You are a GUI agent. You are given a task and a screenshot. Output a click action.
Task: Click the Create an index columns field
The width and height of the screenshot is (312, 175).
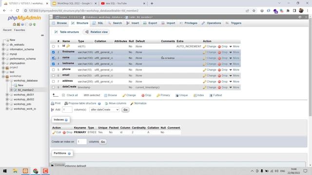(x=82, y=141)
